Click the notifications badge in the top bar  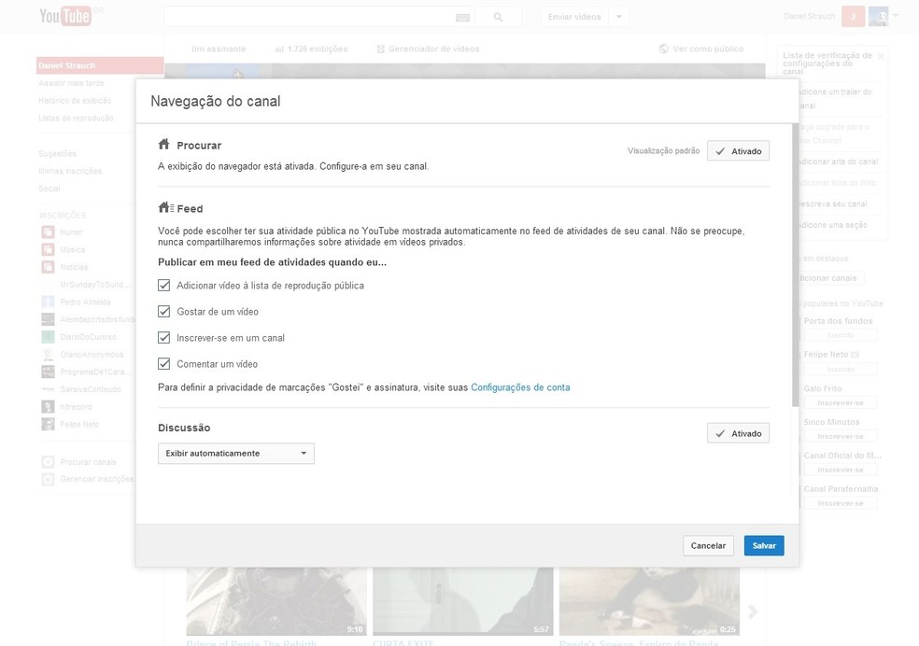[851, 15]
